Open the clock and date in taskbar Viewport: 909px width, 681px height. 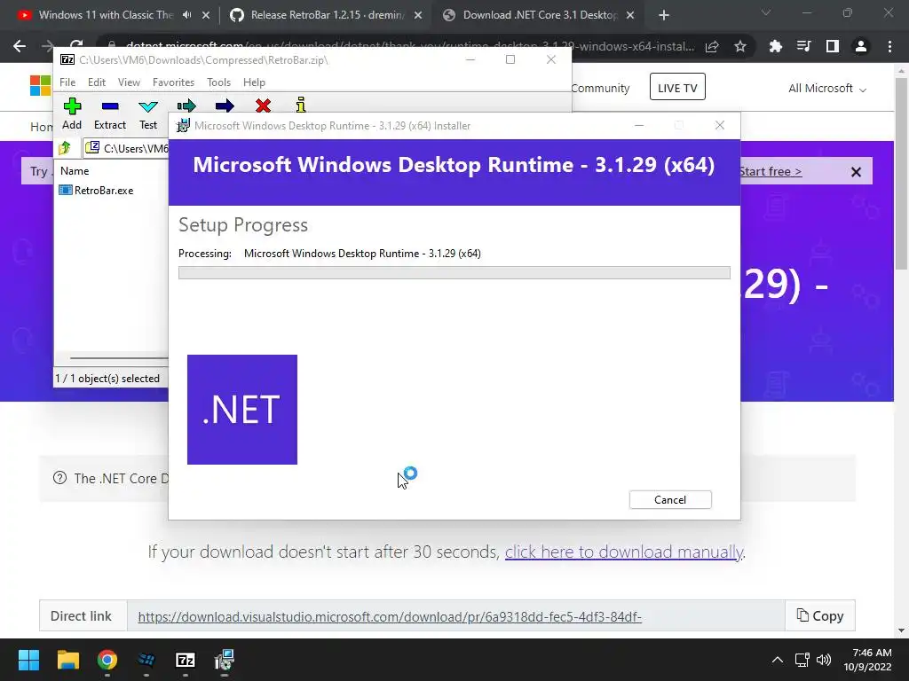(x=868, y=660)
